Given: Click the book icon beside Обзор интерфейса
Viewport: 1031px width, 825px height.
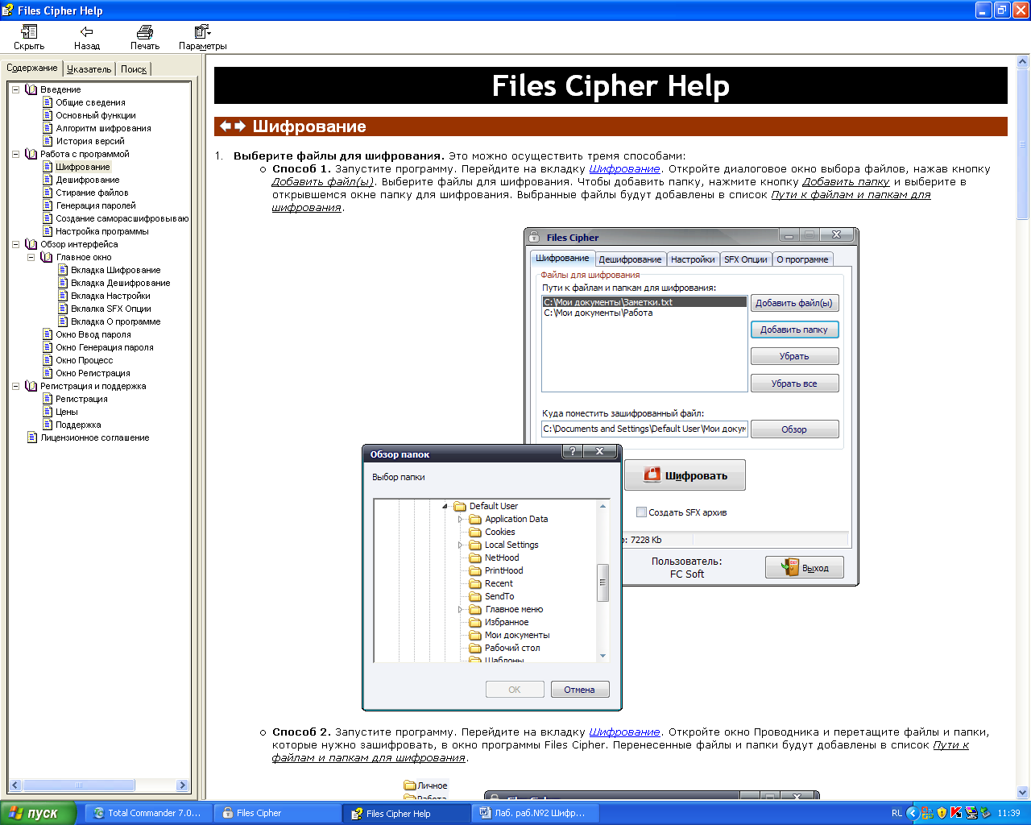Looking at the screenshot, I should tap(31, 244).
